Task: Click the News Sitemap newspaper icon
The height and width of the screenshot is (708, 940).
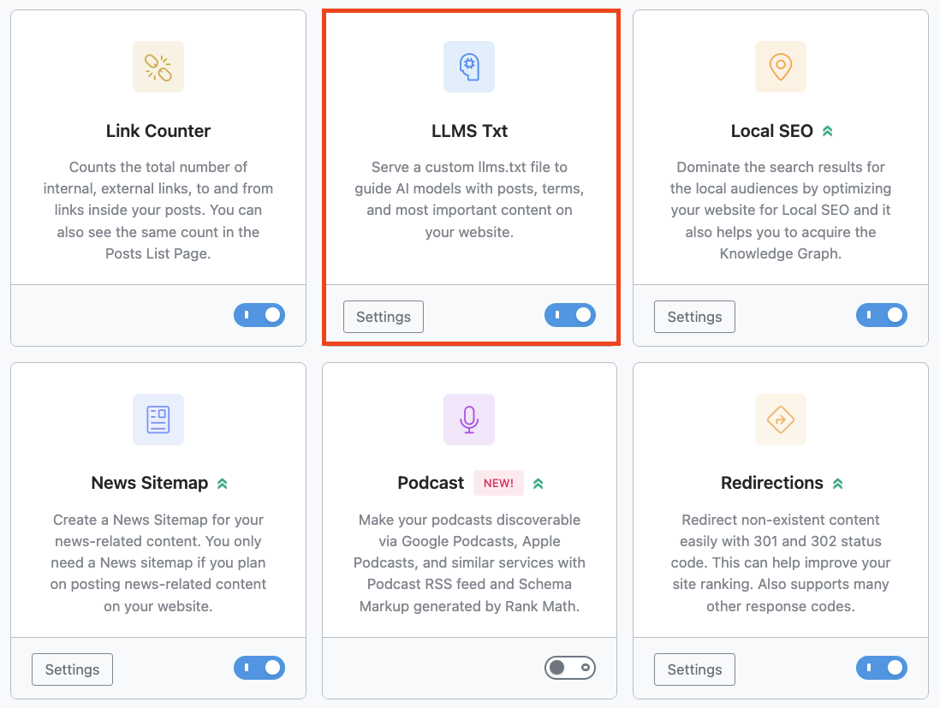Action: tap(158, 419)
